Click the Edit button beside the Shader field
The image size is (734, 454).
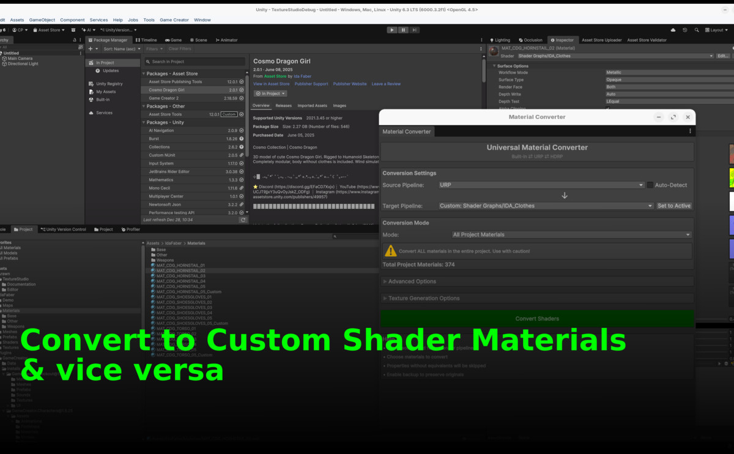pos(723,56)
